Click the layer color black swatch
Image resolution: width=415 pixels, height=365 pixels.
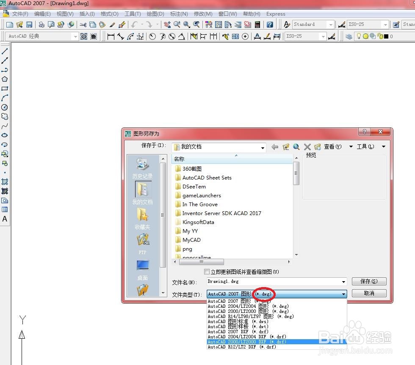click(386, 36)
